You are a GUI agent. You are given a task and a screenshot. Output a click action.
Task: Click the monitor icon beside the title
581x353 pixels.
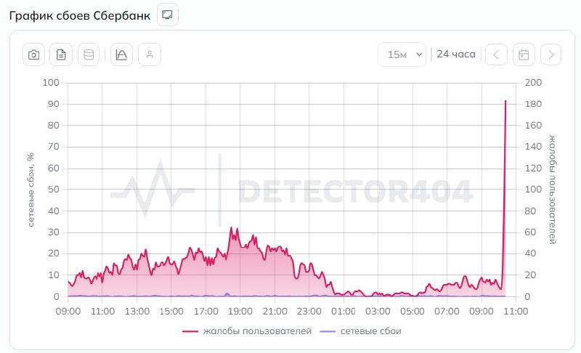click(168, 15)
